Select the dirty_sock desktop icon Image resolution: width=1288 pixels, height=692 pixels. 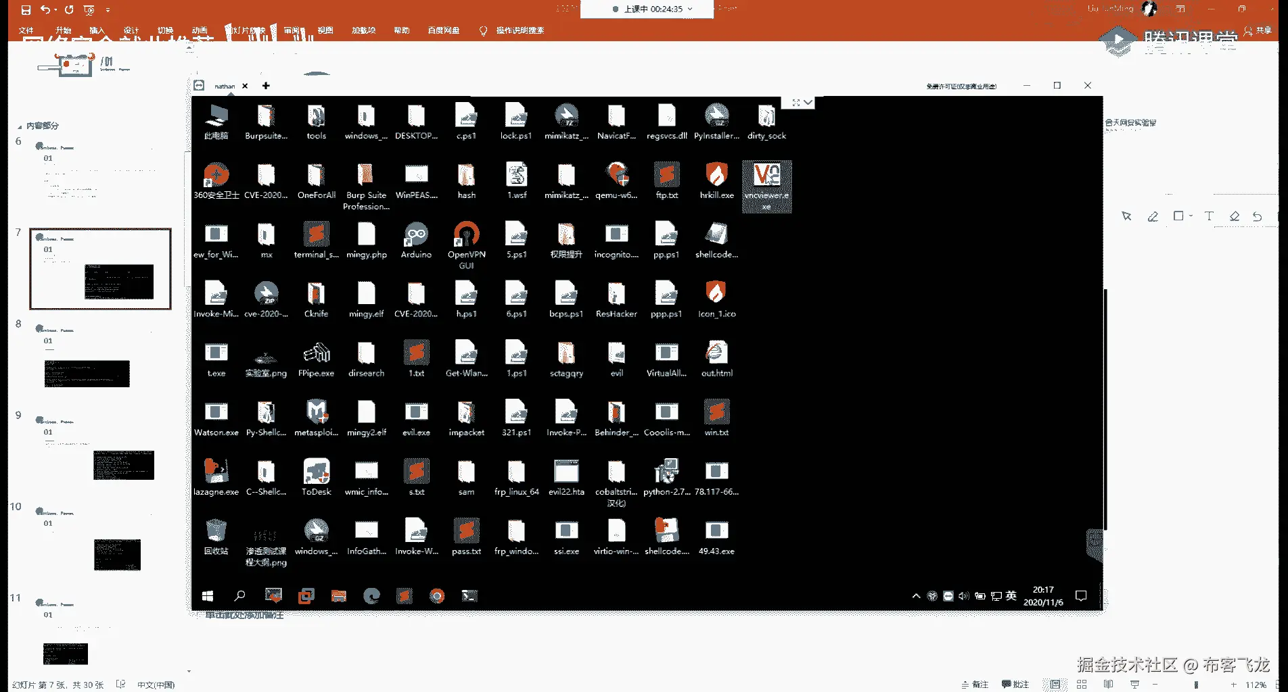coord(766,122)
